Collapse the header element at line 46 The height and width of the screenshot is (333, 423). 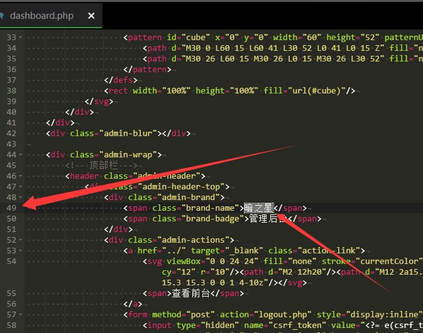click(21, 176)
